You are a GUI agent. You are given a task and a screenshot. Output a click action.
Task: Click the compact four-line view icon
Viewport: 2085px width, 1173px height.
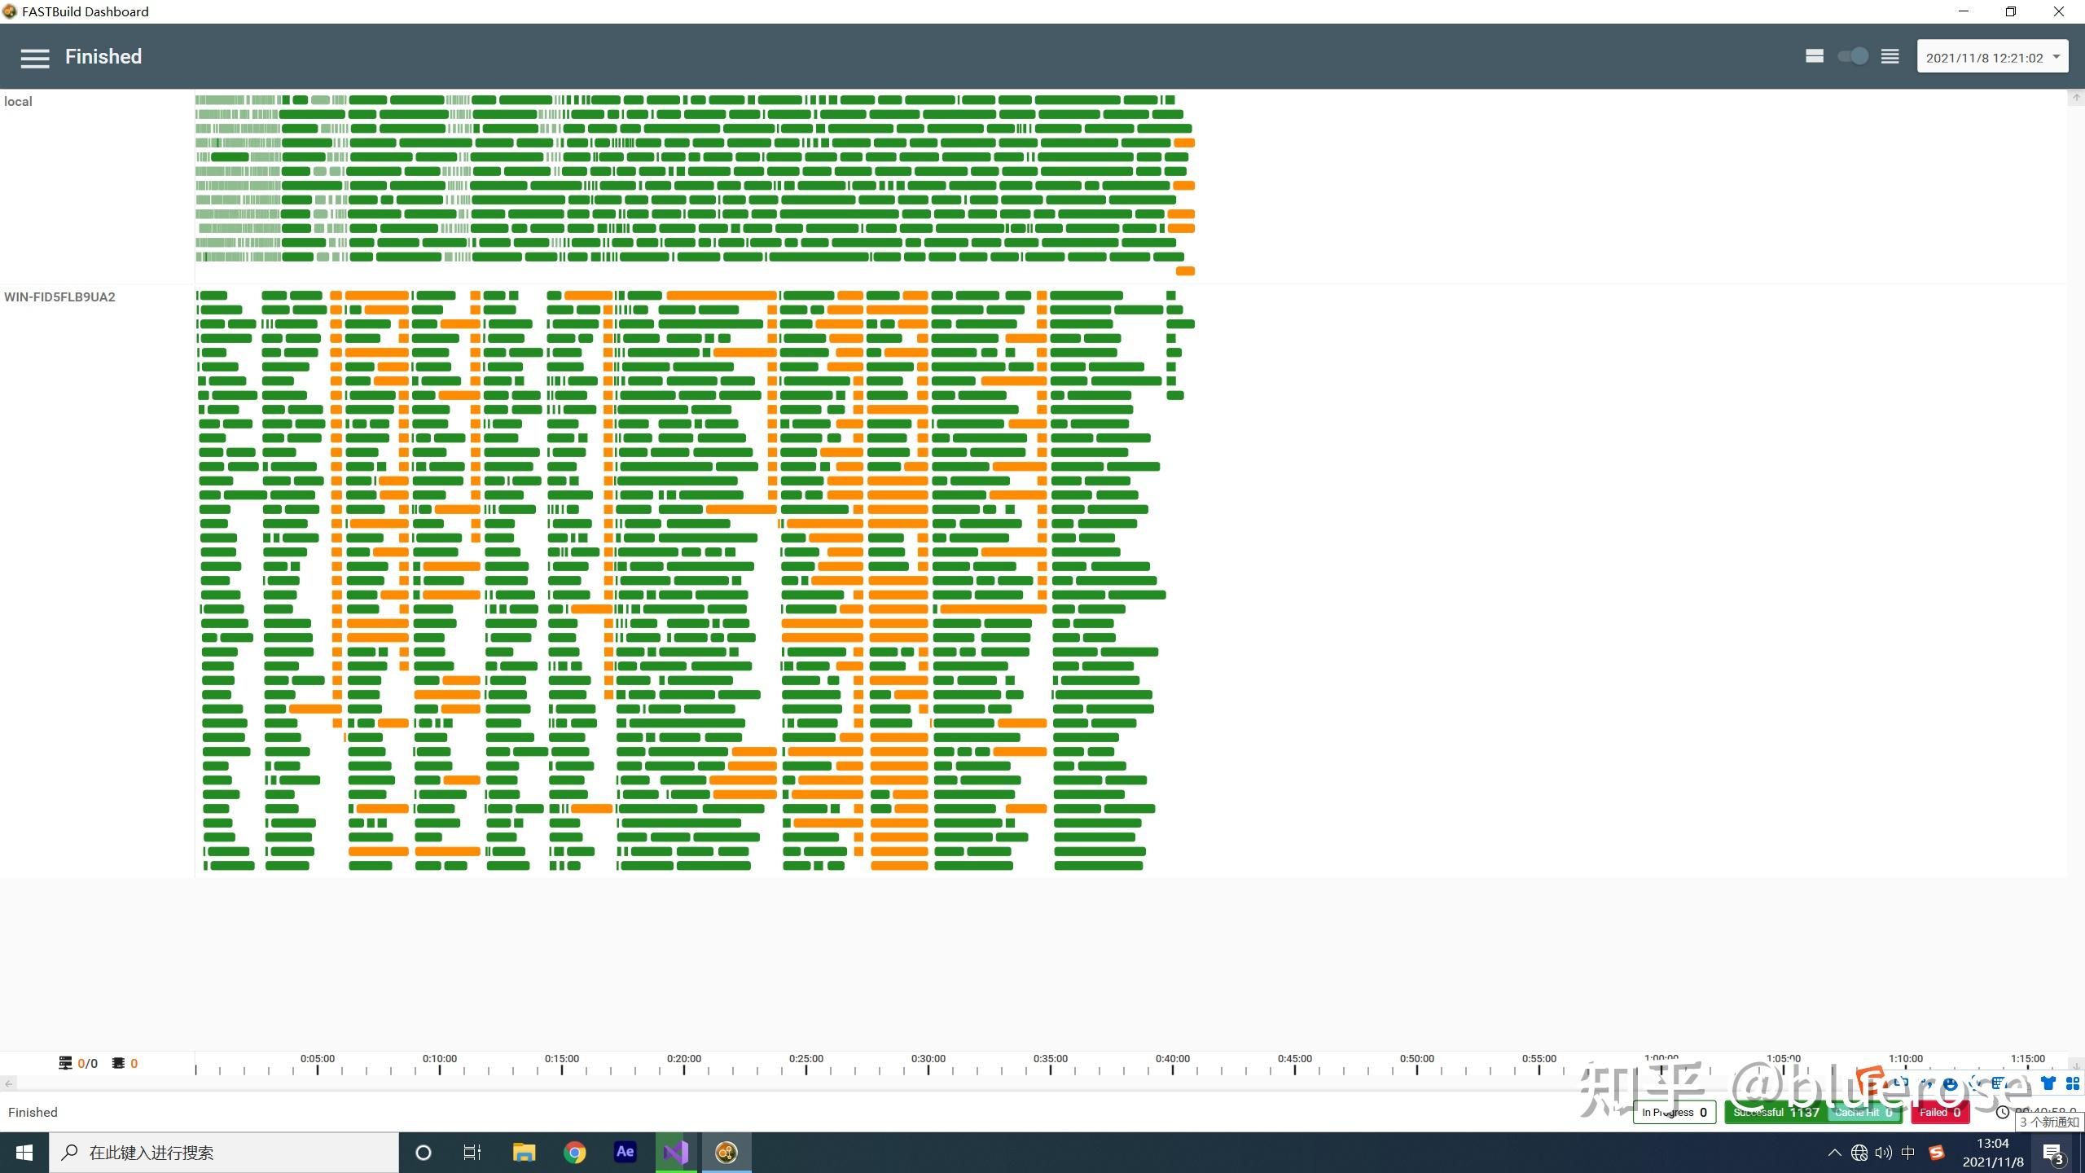1890,56
